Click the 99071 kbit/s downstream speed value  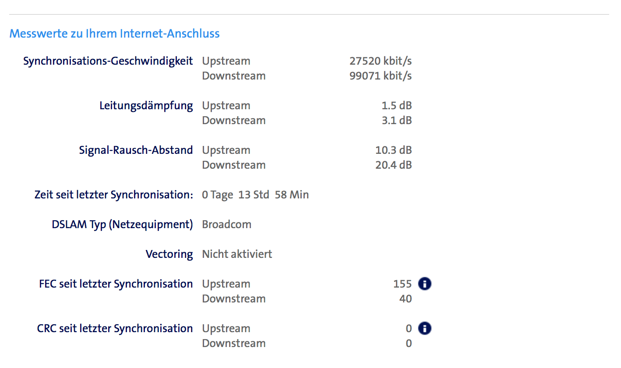(x=380, y=76)
